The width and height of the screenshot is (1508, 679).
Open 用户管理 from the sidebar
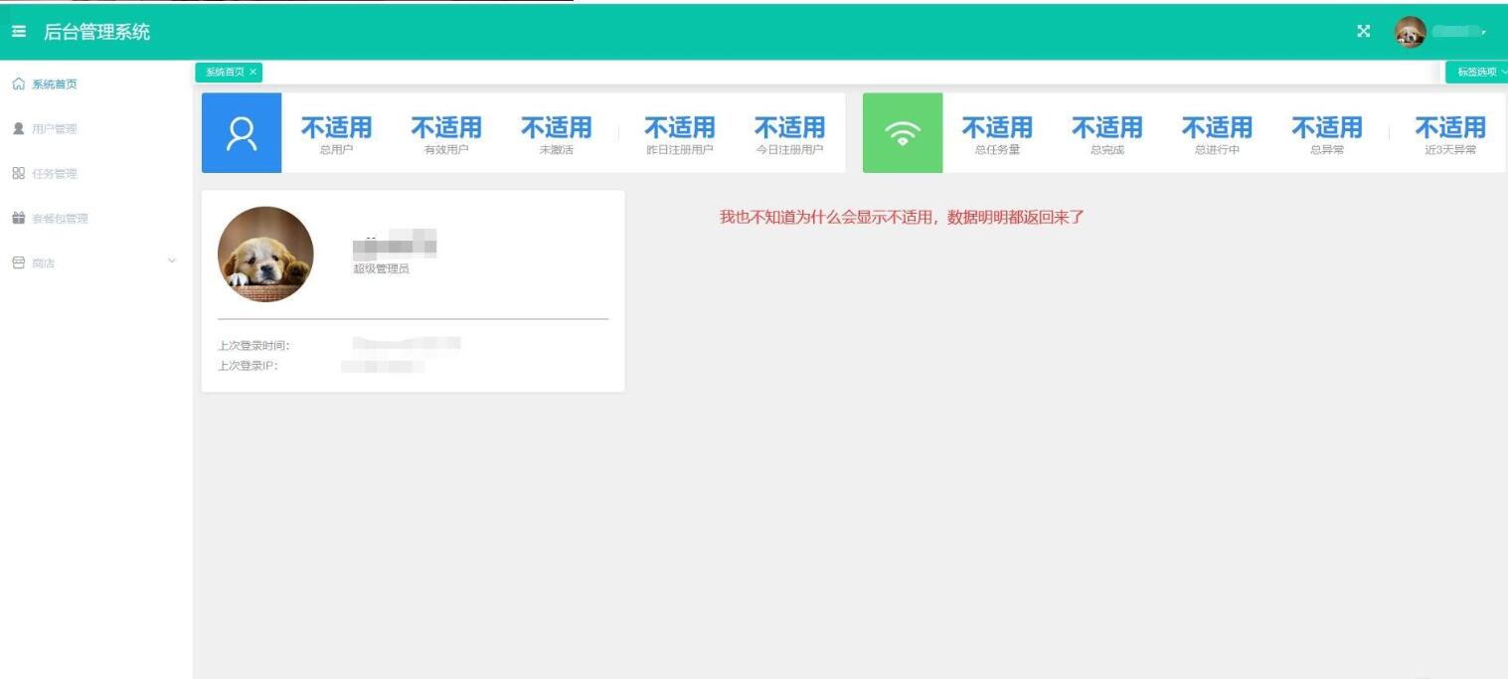[x=55, y=129]
